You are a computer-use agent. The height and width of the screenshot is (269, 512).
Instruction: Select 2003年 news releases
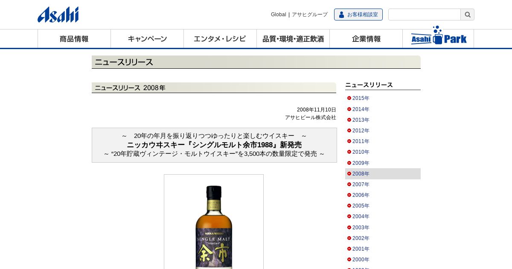361,228
